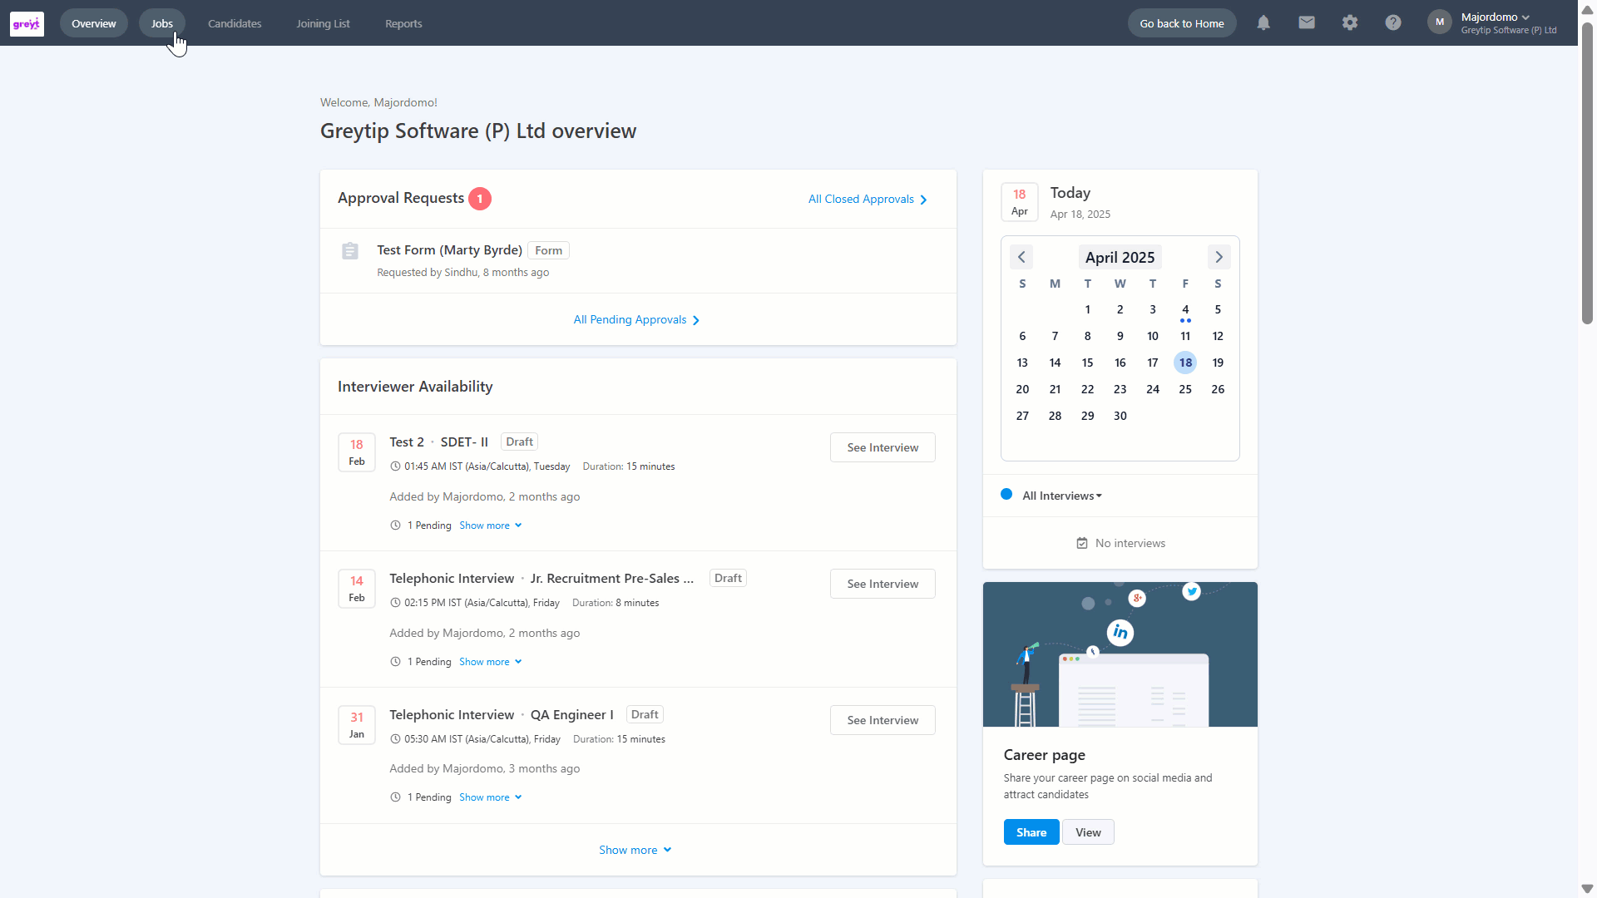Open the Candidates tab
This screenshot has height=898, width=1597.
(235, 23)
